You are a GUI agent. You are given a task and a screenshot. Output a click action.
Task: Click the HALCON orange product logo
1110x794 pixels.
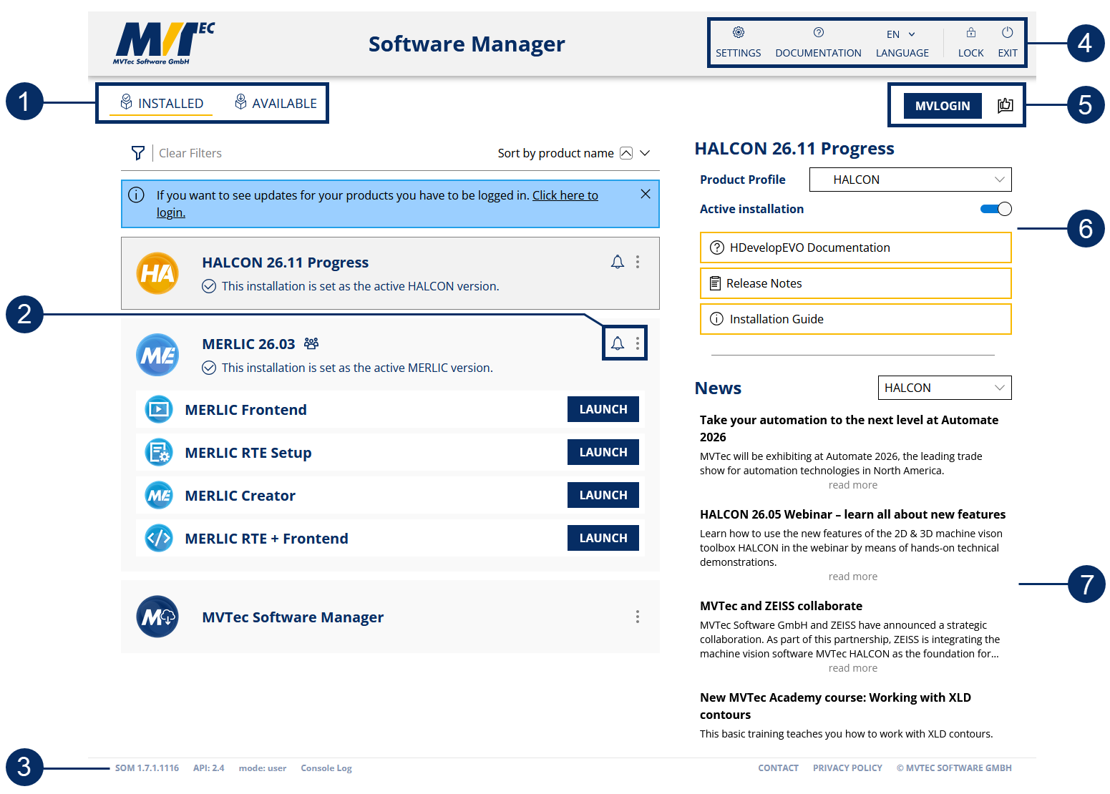[x=157, y=273]
